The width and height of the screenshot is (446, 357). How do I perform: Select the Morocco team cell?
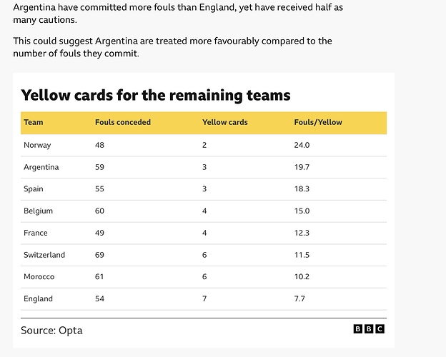pos(39,276)
